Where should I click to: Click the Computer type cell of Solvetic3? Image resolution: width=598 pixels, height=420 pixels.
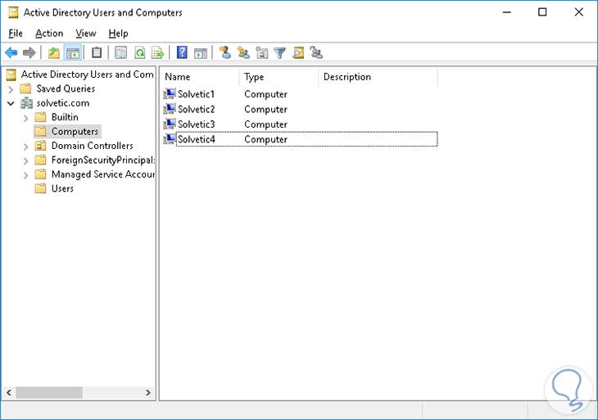coord(265,124)
